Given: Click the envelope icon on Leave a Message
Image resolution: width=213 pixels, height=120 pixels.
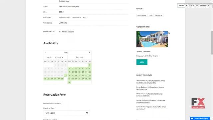Looking at the screenshot, I should click(192, 118).
